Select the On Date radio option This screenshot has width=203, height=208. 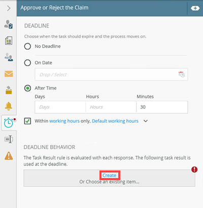pyautogui.click(x=27, y=63)
